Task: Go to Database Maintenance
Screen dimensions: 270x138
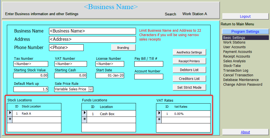Action: pos(241,80)
